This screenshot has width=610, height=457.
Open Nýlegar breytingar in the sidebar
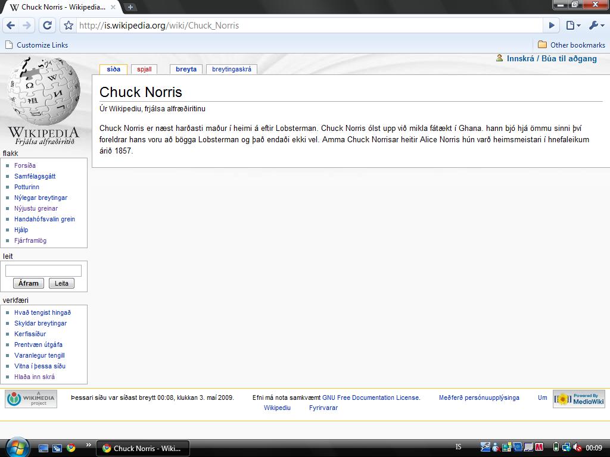click(41, 198)
